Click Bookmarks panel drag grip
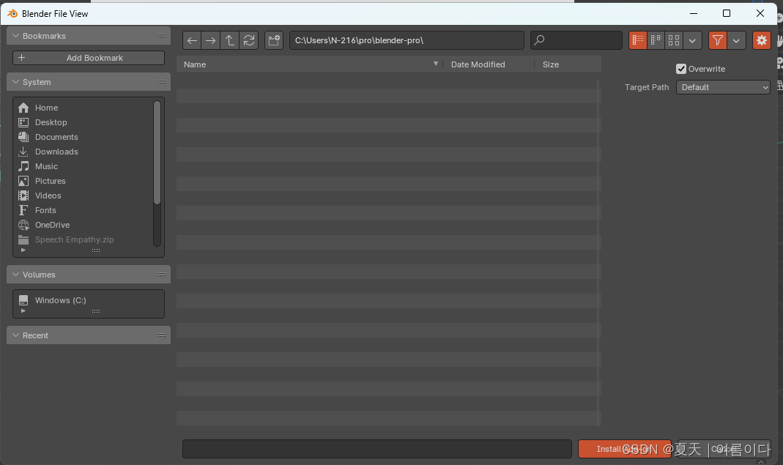This screenshot has width=783, height=465. click(162, 36)
